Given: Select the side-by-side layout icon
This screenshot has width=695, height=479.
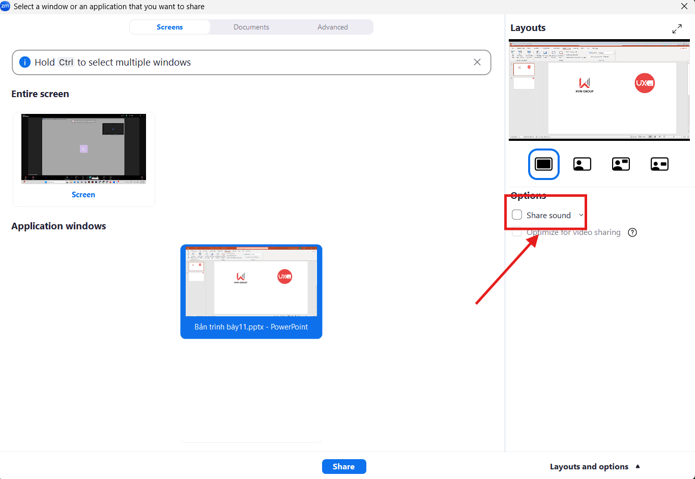Looking at the screenshot, I should [659, 164].
